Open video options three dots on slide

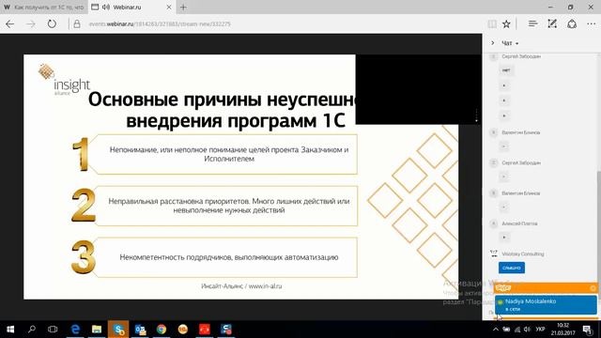(x=476, y=115)
